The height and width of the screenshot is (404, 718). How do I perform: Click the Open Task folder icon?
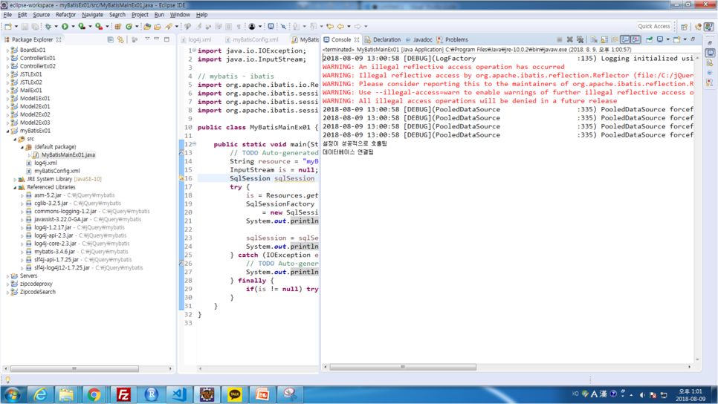tap(158, 27)
